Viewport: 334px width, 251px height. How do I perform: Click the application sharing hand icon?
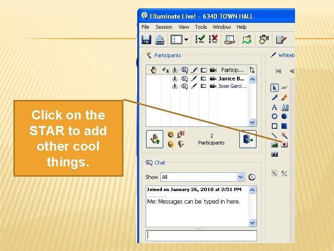click(x=230, y=40)
